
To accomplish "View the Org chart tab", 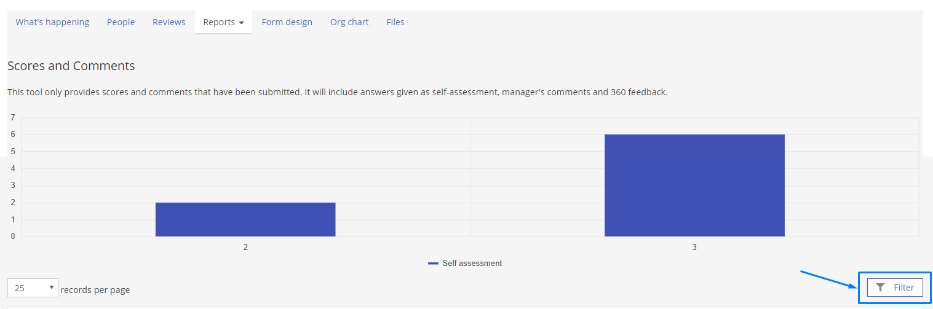I will [x=349, y=22].
